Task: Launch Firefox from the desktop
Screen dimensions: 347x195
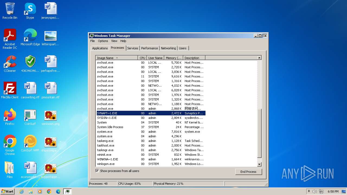Action: point(10,117)
